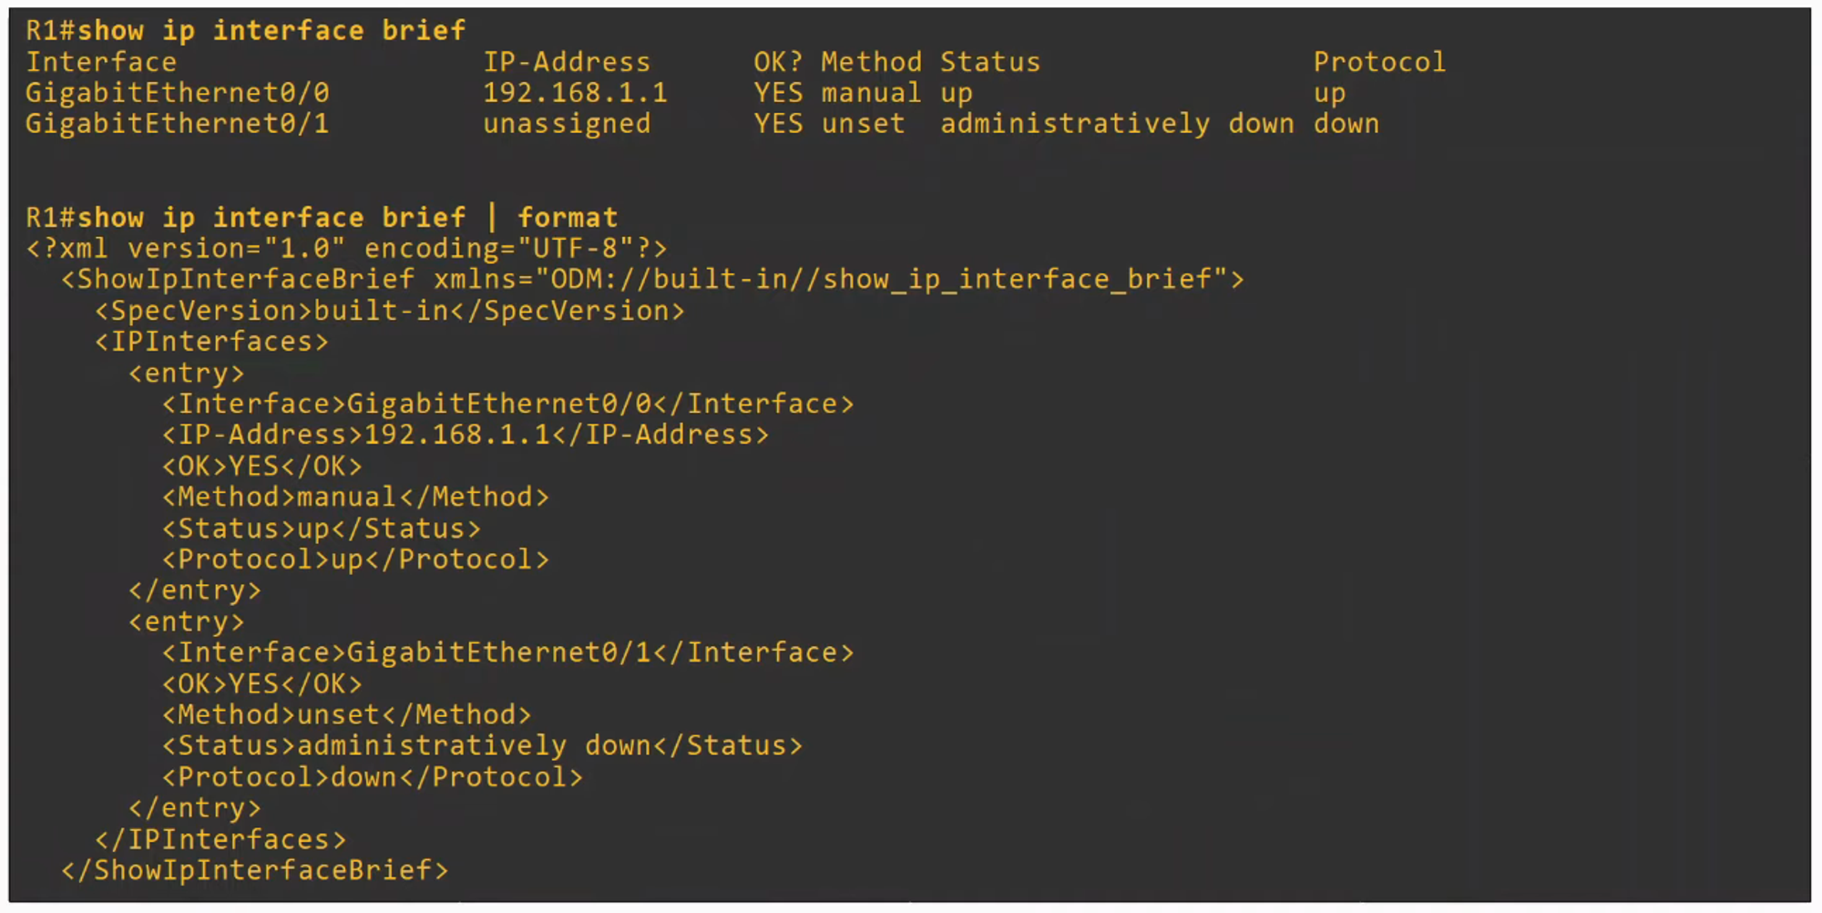
Task: Click the first "show ip interface brief" command
Action: [x=271, y=31]
